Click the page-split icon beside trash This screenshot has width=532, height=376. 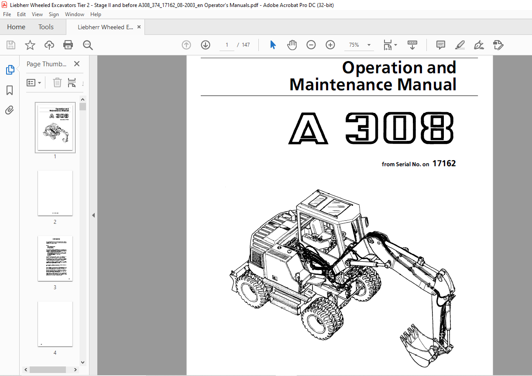(x=72, y=82)
